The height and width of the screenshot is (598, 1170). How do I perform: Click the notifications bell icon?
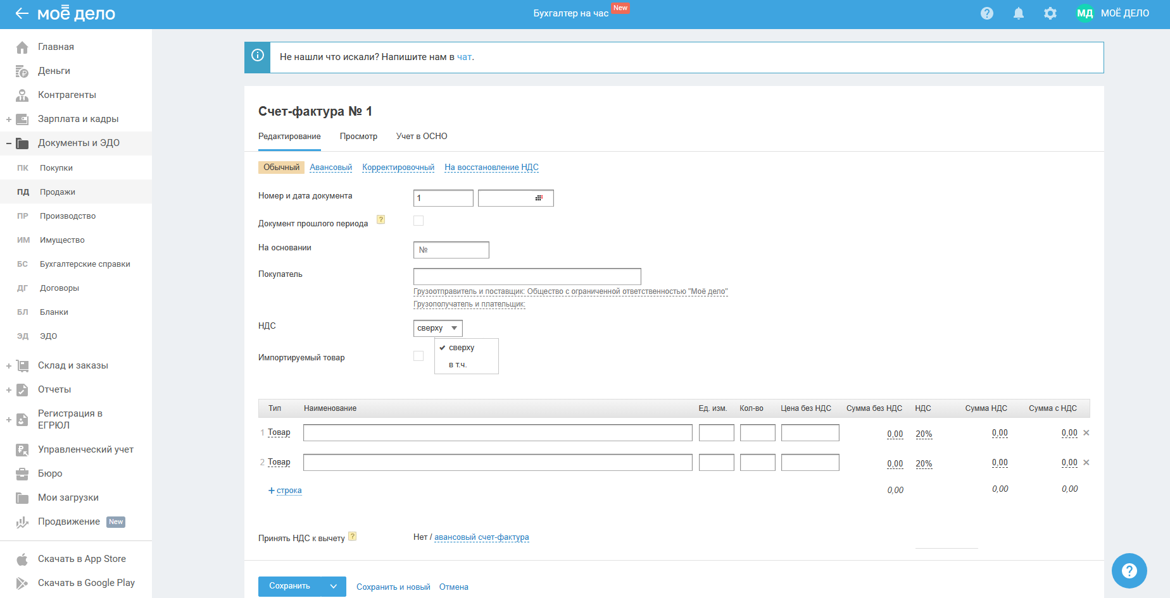coord(1018,13)
